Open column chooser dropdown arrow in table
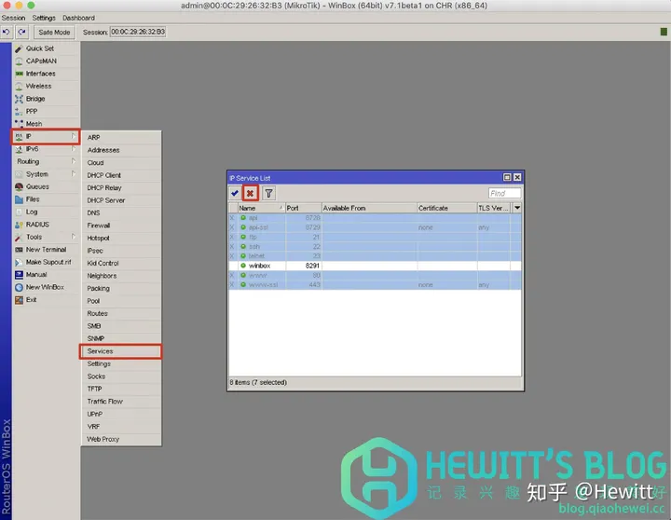The width and height of the screenshot is (671, 520). [517, 208]
